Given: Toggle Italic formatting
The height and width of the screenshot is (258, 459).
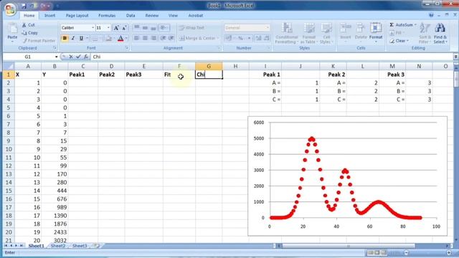Looking at the screenshot, I should click(73, 38).
